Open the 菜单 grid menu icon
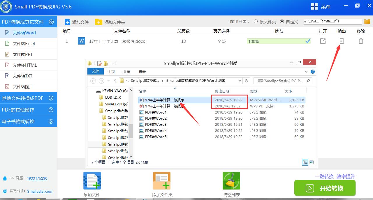The height and width of the screenshot is (200, 373). 314,6
